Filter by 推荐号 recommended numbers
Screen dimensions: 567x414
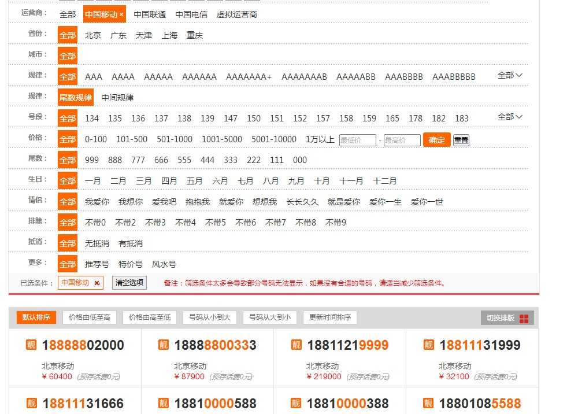(97, 264)
